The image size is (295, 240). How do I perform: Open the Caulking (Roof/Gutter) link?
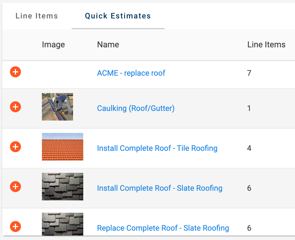coord(136,108)
